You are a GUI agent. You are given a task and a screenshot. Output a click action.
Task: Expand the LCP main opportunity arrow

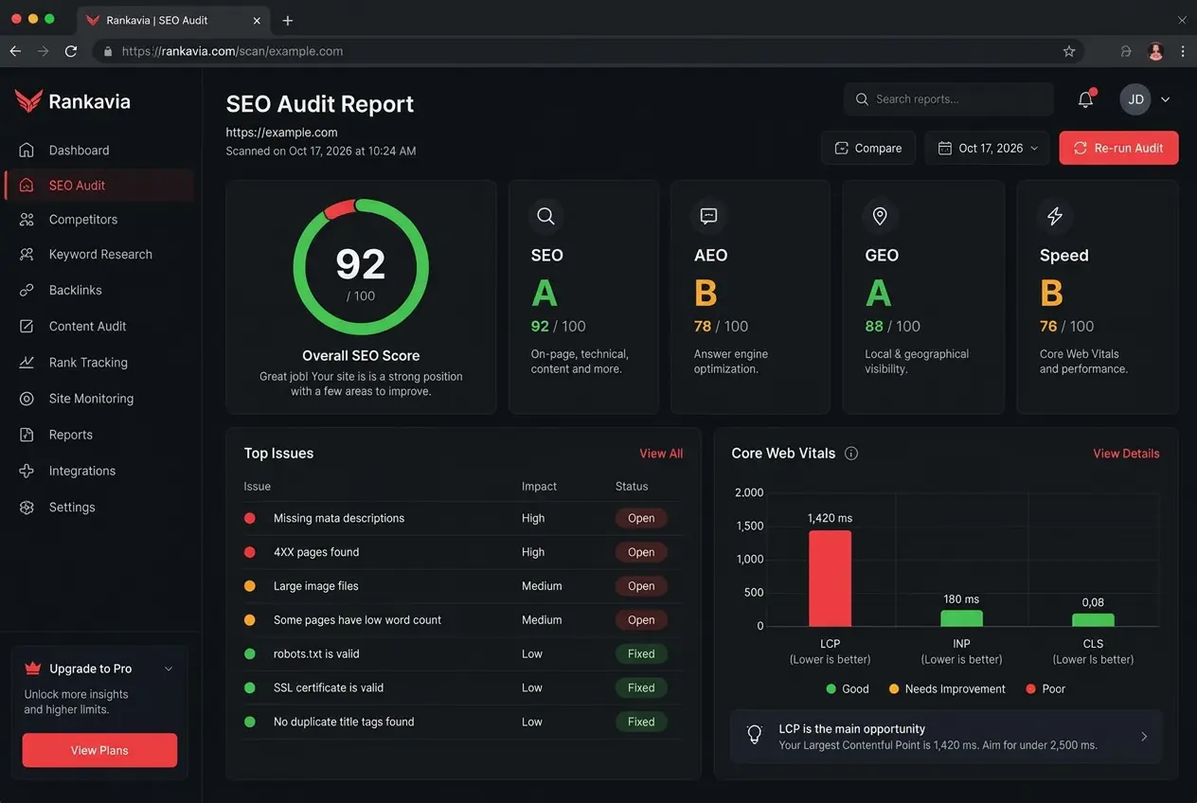point(1144,737)
